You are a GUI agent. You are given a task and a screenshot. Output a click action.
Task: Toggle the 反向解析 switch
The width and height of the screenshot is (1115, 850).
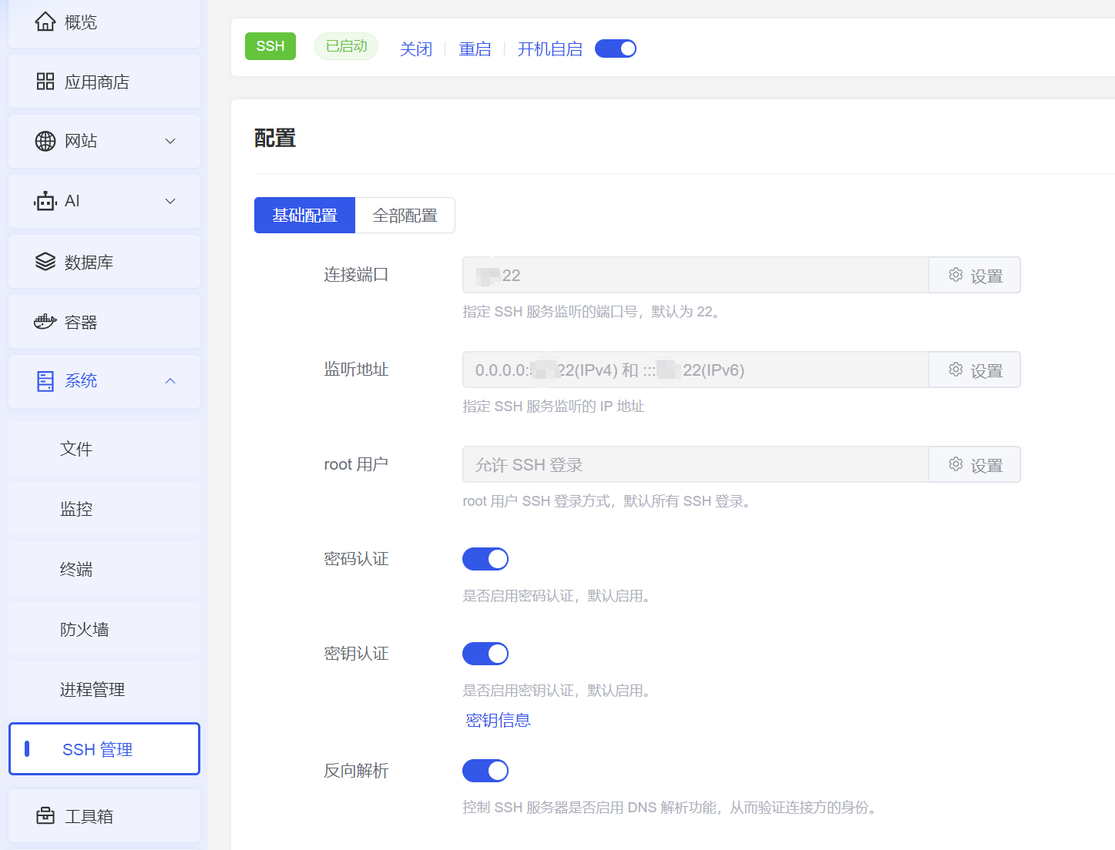(485, 771)
